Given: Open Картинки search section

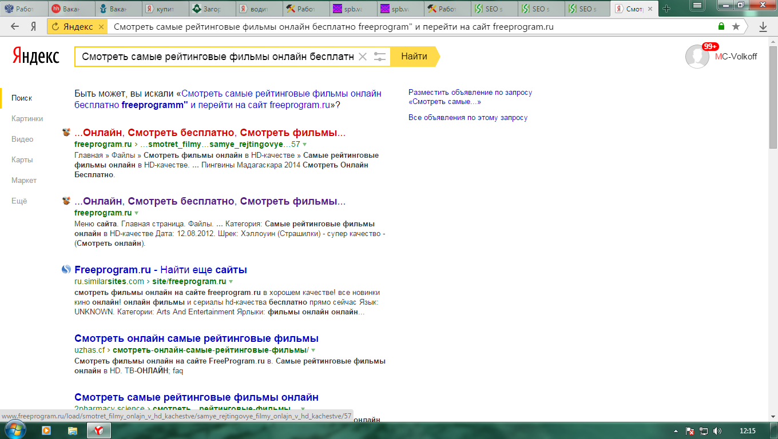Looking at the screenshot, I should coord(27,118).
